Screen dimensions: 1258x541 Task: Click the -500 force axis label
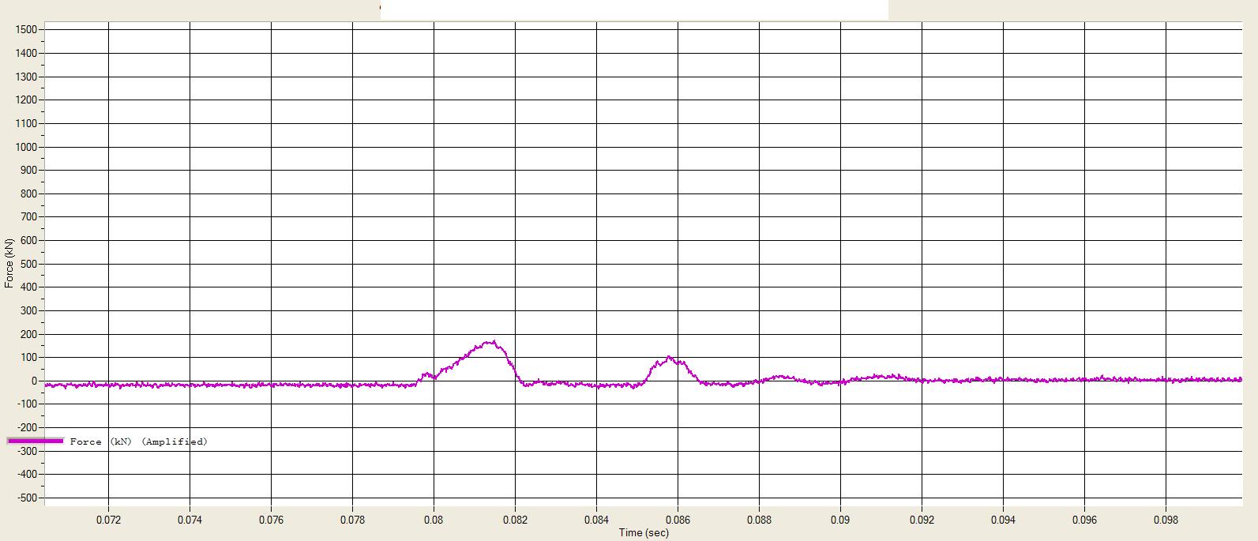(25, 498)
